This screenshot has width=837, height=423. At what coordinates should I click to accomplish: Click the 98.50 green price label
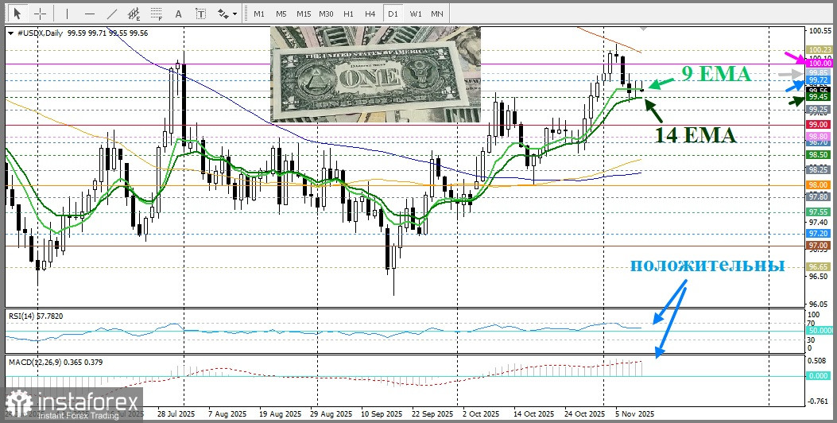pos(818,154)
